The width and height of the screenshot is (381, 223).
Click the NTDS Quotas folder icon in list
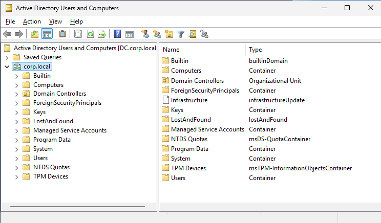[165, 139]
